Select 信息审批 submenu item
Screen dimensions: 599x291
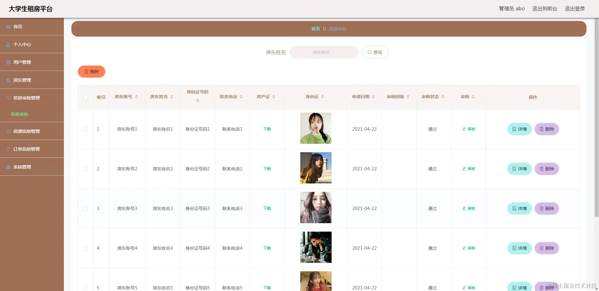(x=19, y=114)
